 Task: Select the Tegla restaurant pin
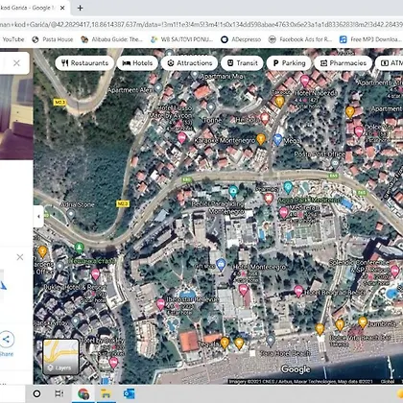tap(225, 343)
